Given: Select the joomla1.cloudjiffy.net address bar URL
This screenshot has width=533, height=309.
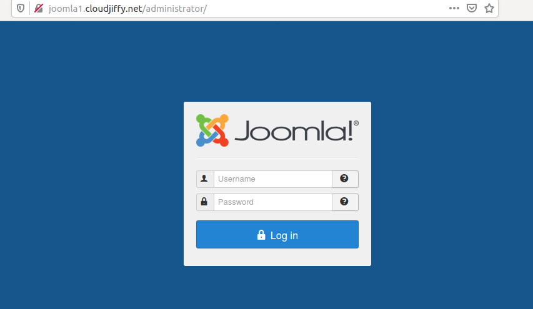Looking at the screenshot, I should tap(127, 9).
